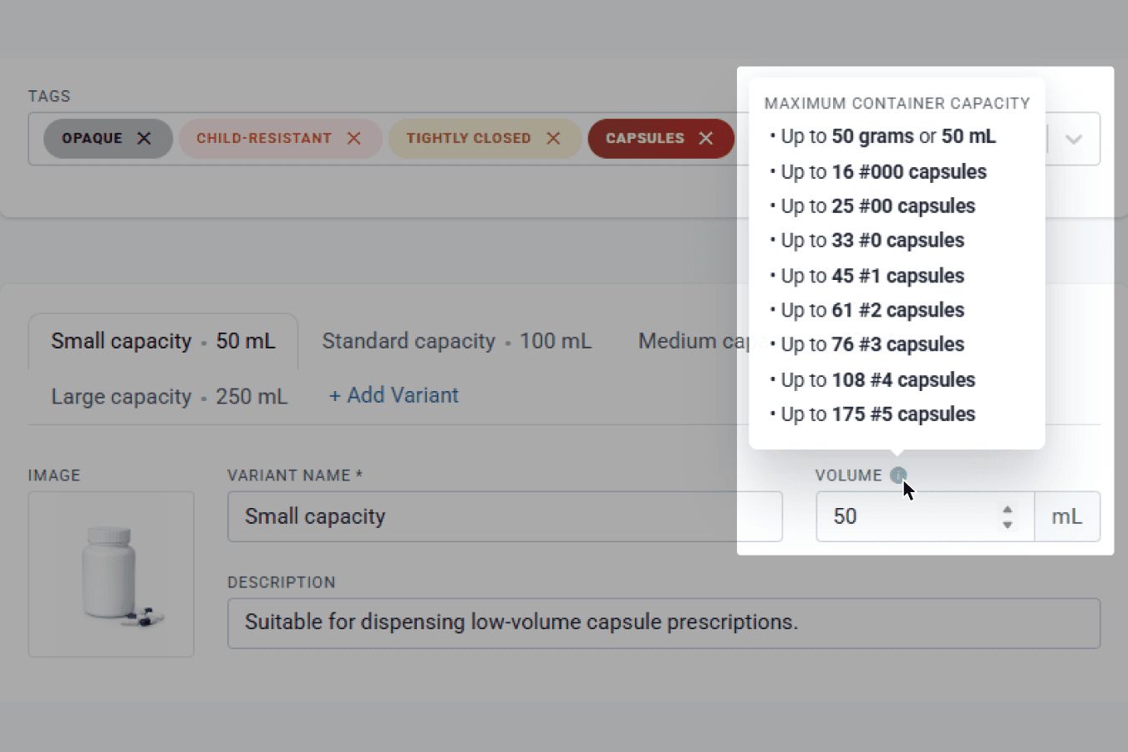Click the Add Variant link
This screenshot has height=752, width=1128.
click(x=394, y=396)
